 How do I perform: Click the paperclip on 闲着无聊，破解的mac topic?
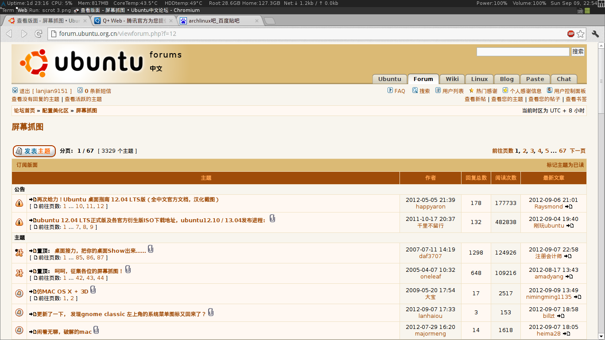pyautogui.click(x=96, y=330)
